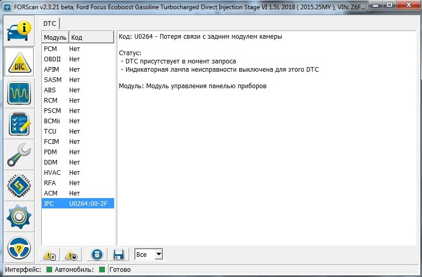
Task: Open the wrench service procedures section
Action: 19,155
